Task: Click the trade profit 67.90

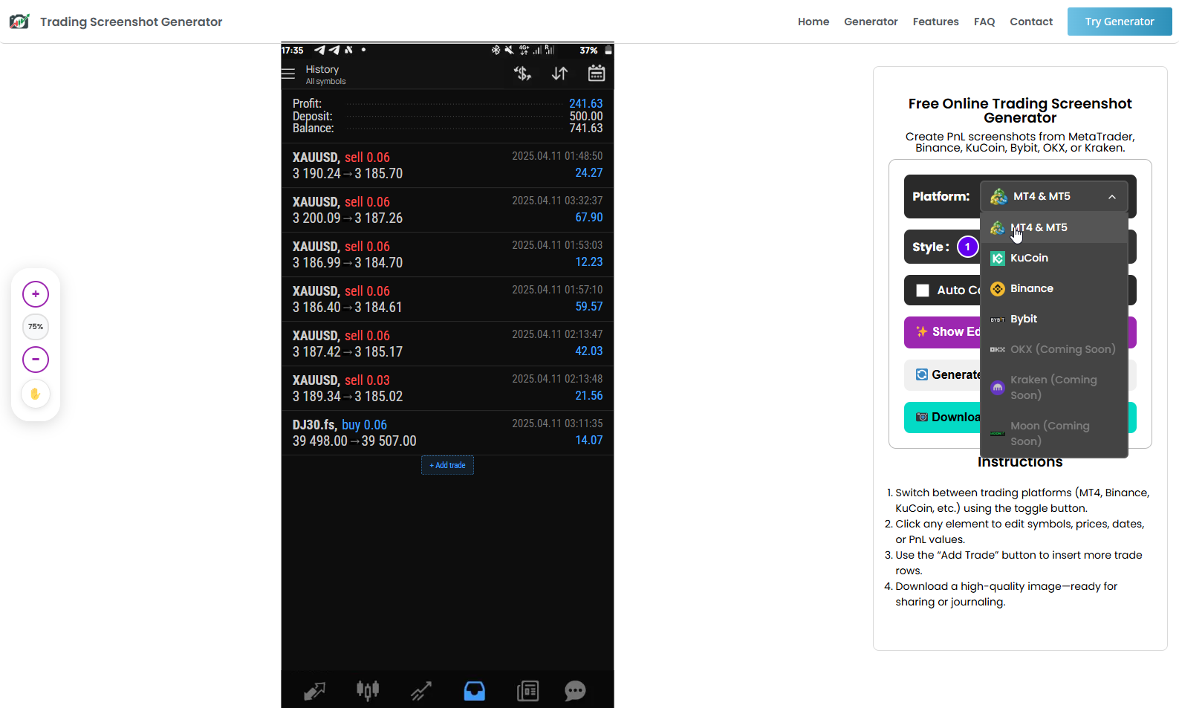Action: click(588, 217)
